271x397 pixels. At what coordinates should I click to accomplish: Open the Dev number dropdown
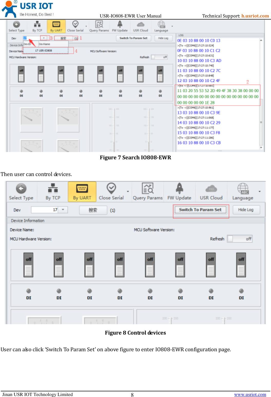pyautogui.click(x=63, y=210)
